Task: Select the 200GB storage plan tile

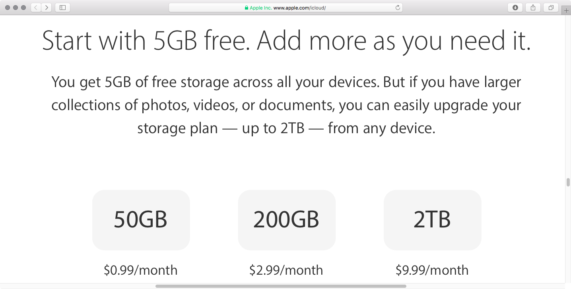Action: click(x=286, y=220)
